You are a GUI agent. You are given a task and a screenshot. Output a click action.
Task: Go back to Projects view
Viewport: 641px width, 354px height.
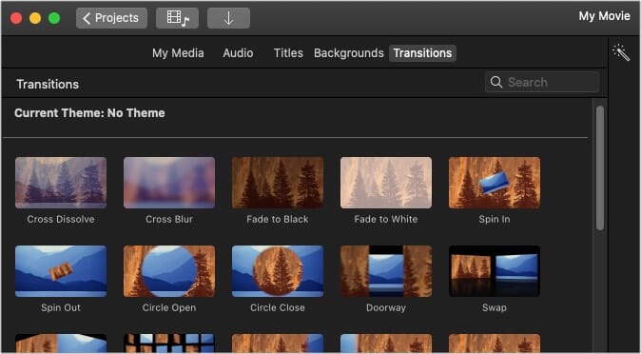click(111, 18)
